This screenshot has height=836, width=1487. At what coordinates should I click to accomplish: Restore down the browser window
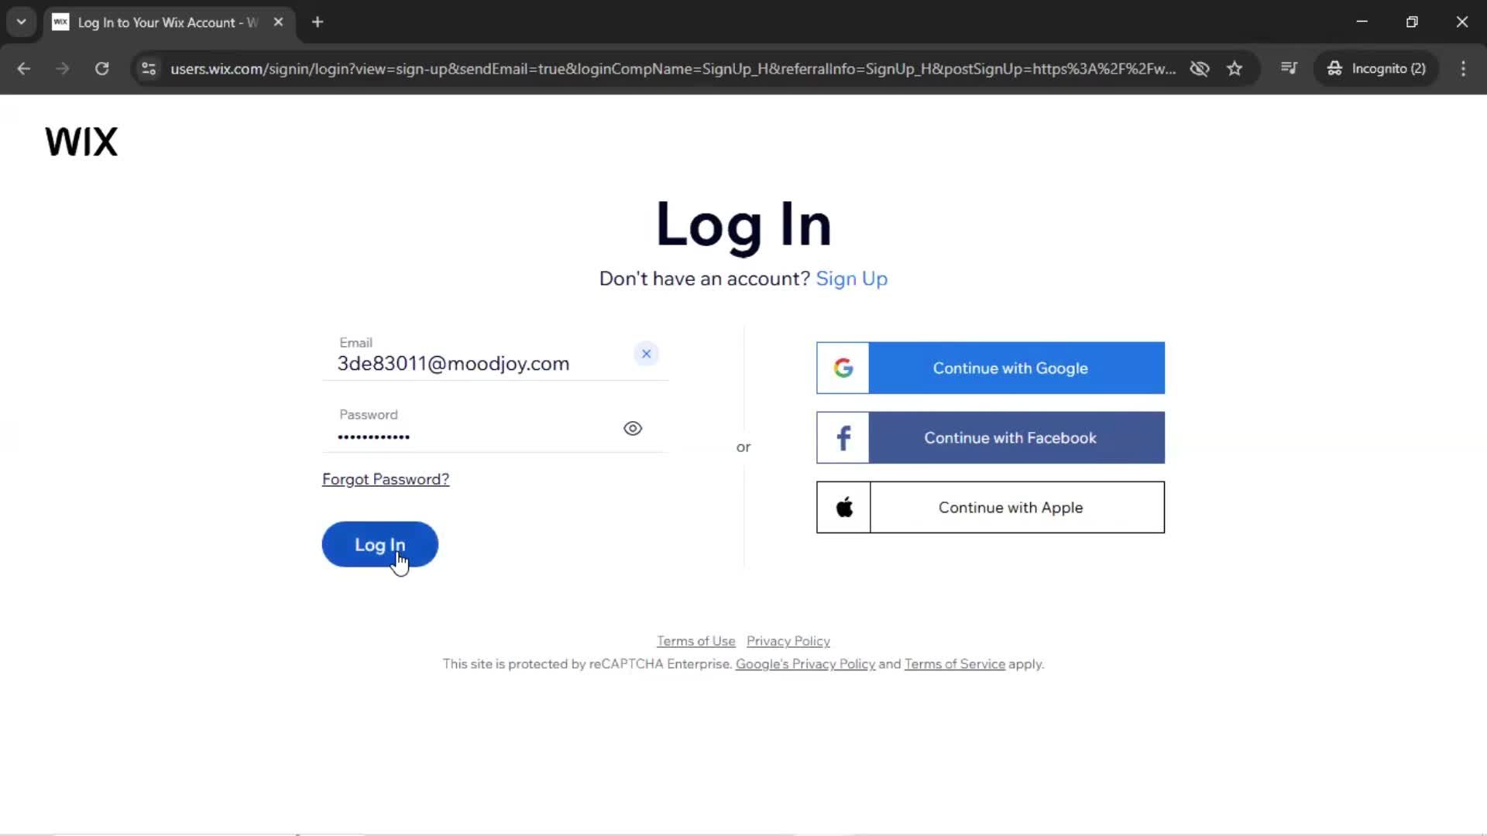click(x=1412, y=22)
